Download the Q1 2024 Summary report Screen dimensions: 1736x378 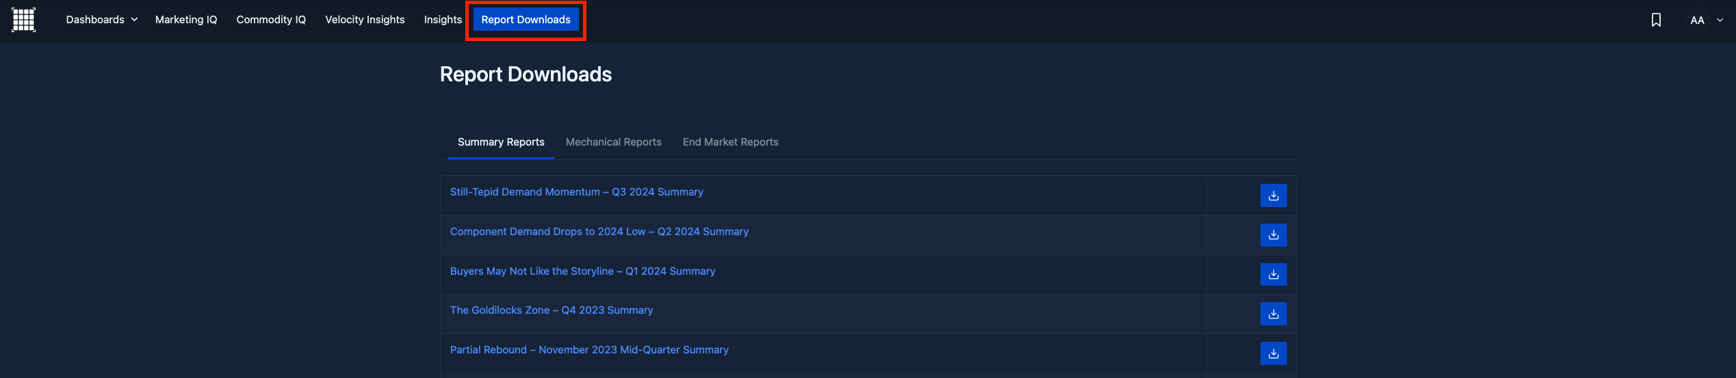click(x=1273, y=275)
